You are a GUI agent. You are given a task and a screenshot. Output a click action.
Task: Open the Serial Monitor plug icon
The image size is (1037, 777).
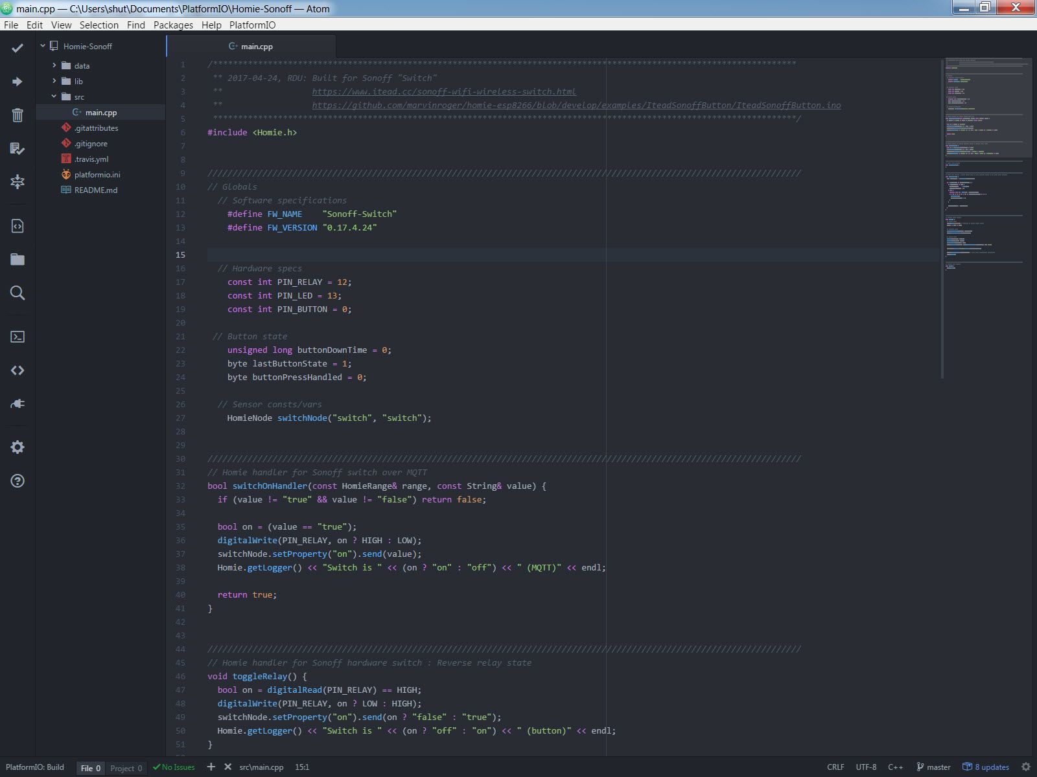pyautogui.click(x=17, y=403)
